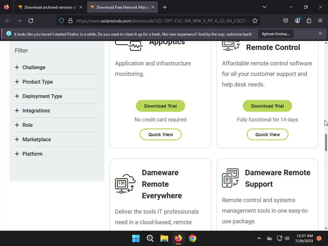Open Quick View for Remote Control
The image size is (328, 246).
point(267,135)
